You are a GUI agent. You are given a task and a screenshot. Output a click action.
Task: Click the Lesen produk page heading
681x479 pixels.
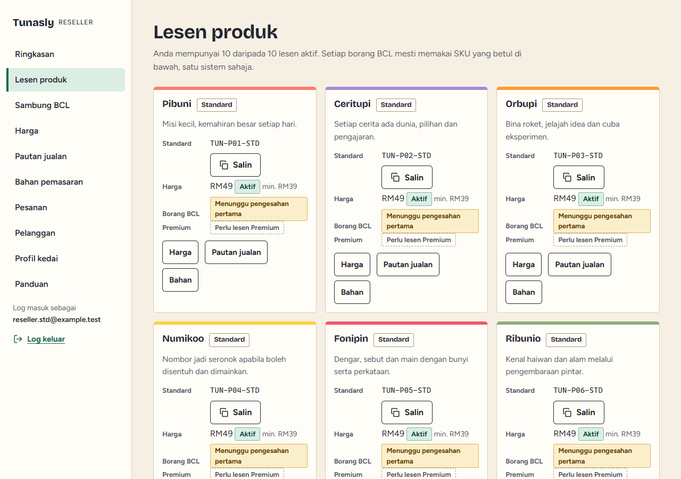[x=215, y=32]
